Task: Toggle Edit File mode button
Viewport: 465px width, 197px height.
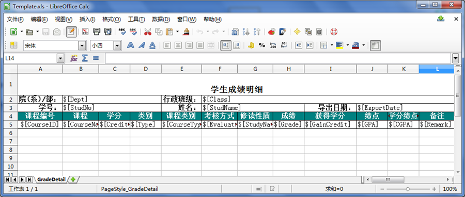Action: [x=71, y=31]
